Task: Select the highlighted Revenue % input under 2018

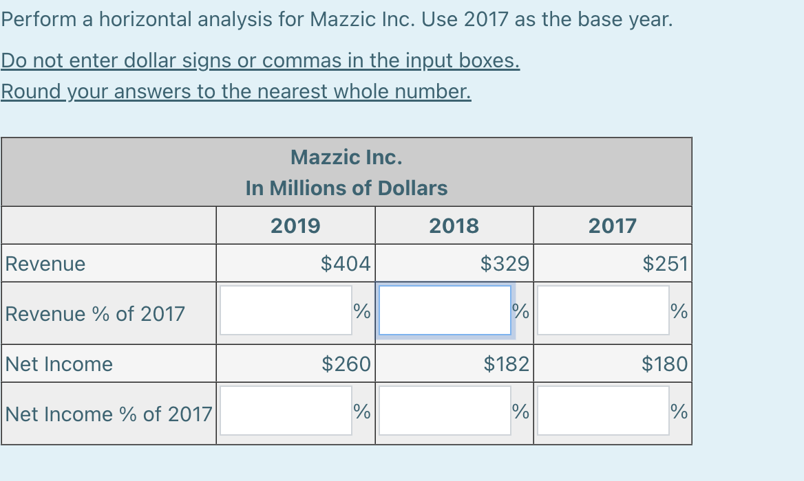Action: 445,309
